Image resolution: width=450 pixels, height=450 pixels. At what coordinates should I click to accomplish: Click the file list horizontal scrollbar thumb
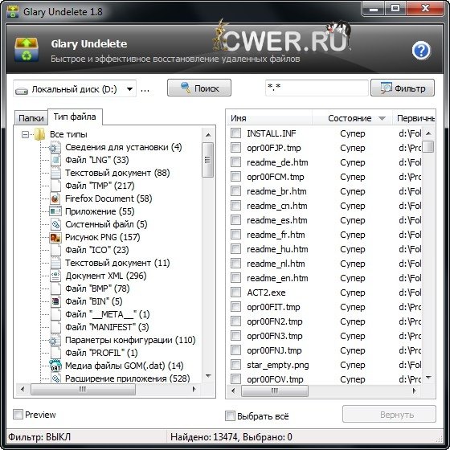275,391
